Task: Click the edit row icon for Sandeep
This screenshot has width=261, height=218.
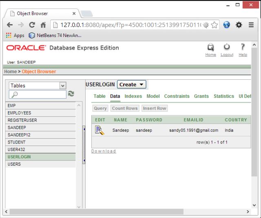Action: tap(100, 130)
